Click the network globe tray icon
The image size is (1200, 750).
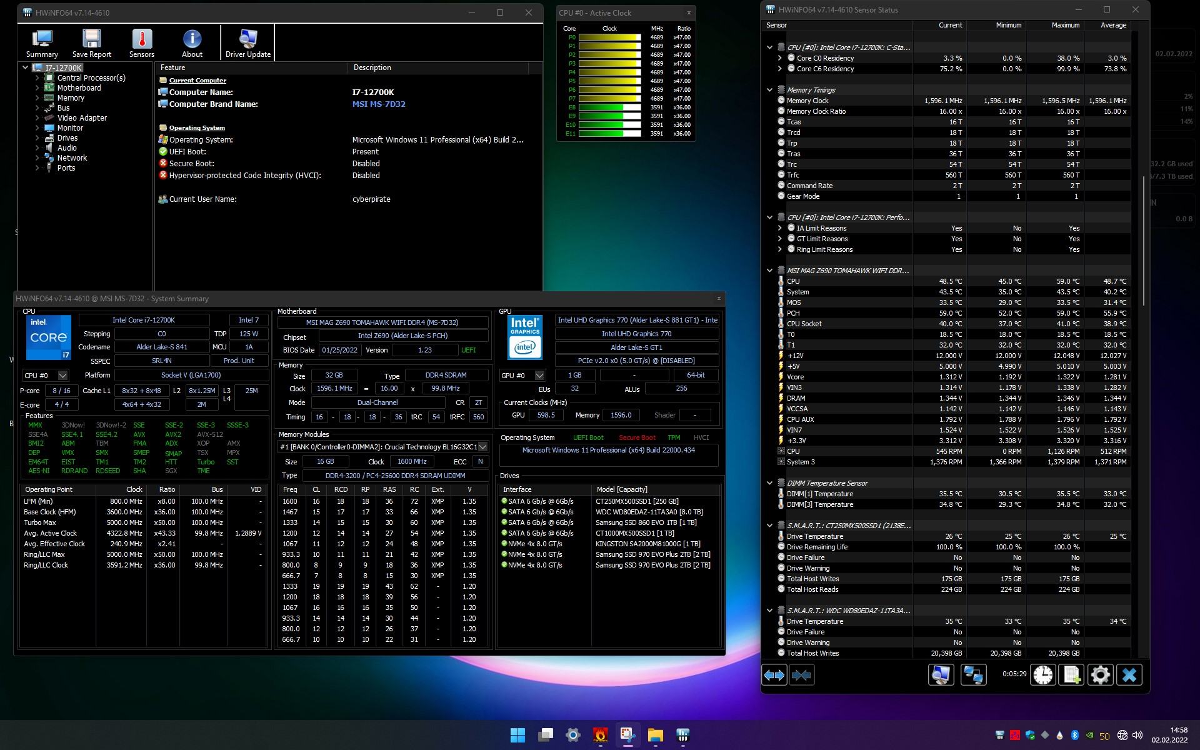[x=1122, y=735]
